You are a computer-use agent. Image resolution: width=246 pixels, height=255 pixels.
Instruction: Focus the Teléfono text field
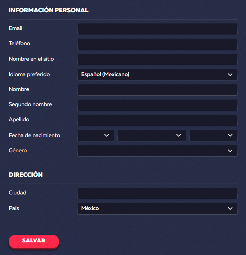click(x=157, y=44)
